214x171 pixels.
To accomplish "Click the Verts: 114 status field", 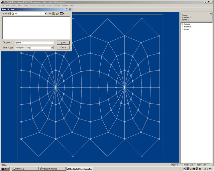I will point(190,165).
